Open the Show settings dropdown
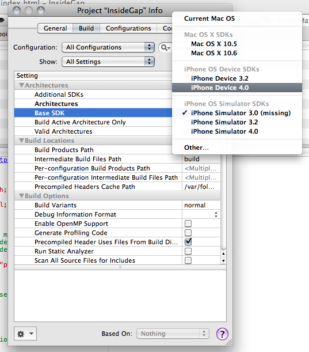The image size is (309, 352). click(x=108, y=62)
